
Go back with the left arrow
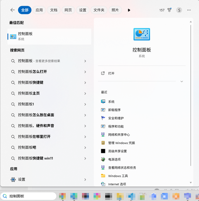tap(12, 10)
